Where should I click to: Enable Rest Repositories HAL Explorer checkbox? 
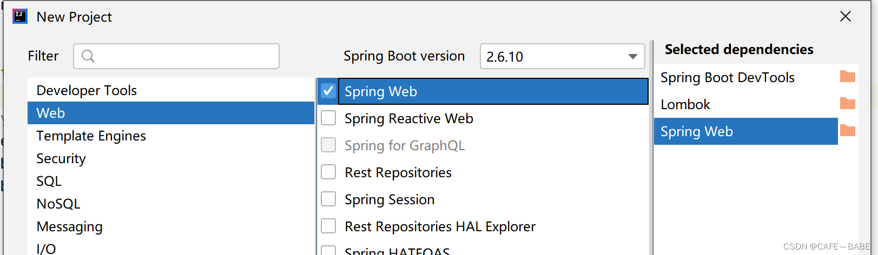[328, 226]
